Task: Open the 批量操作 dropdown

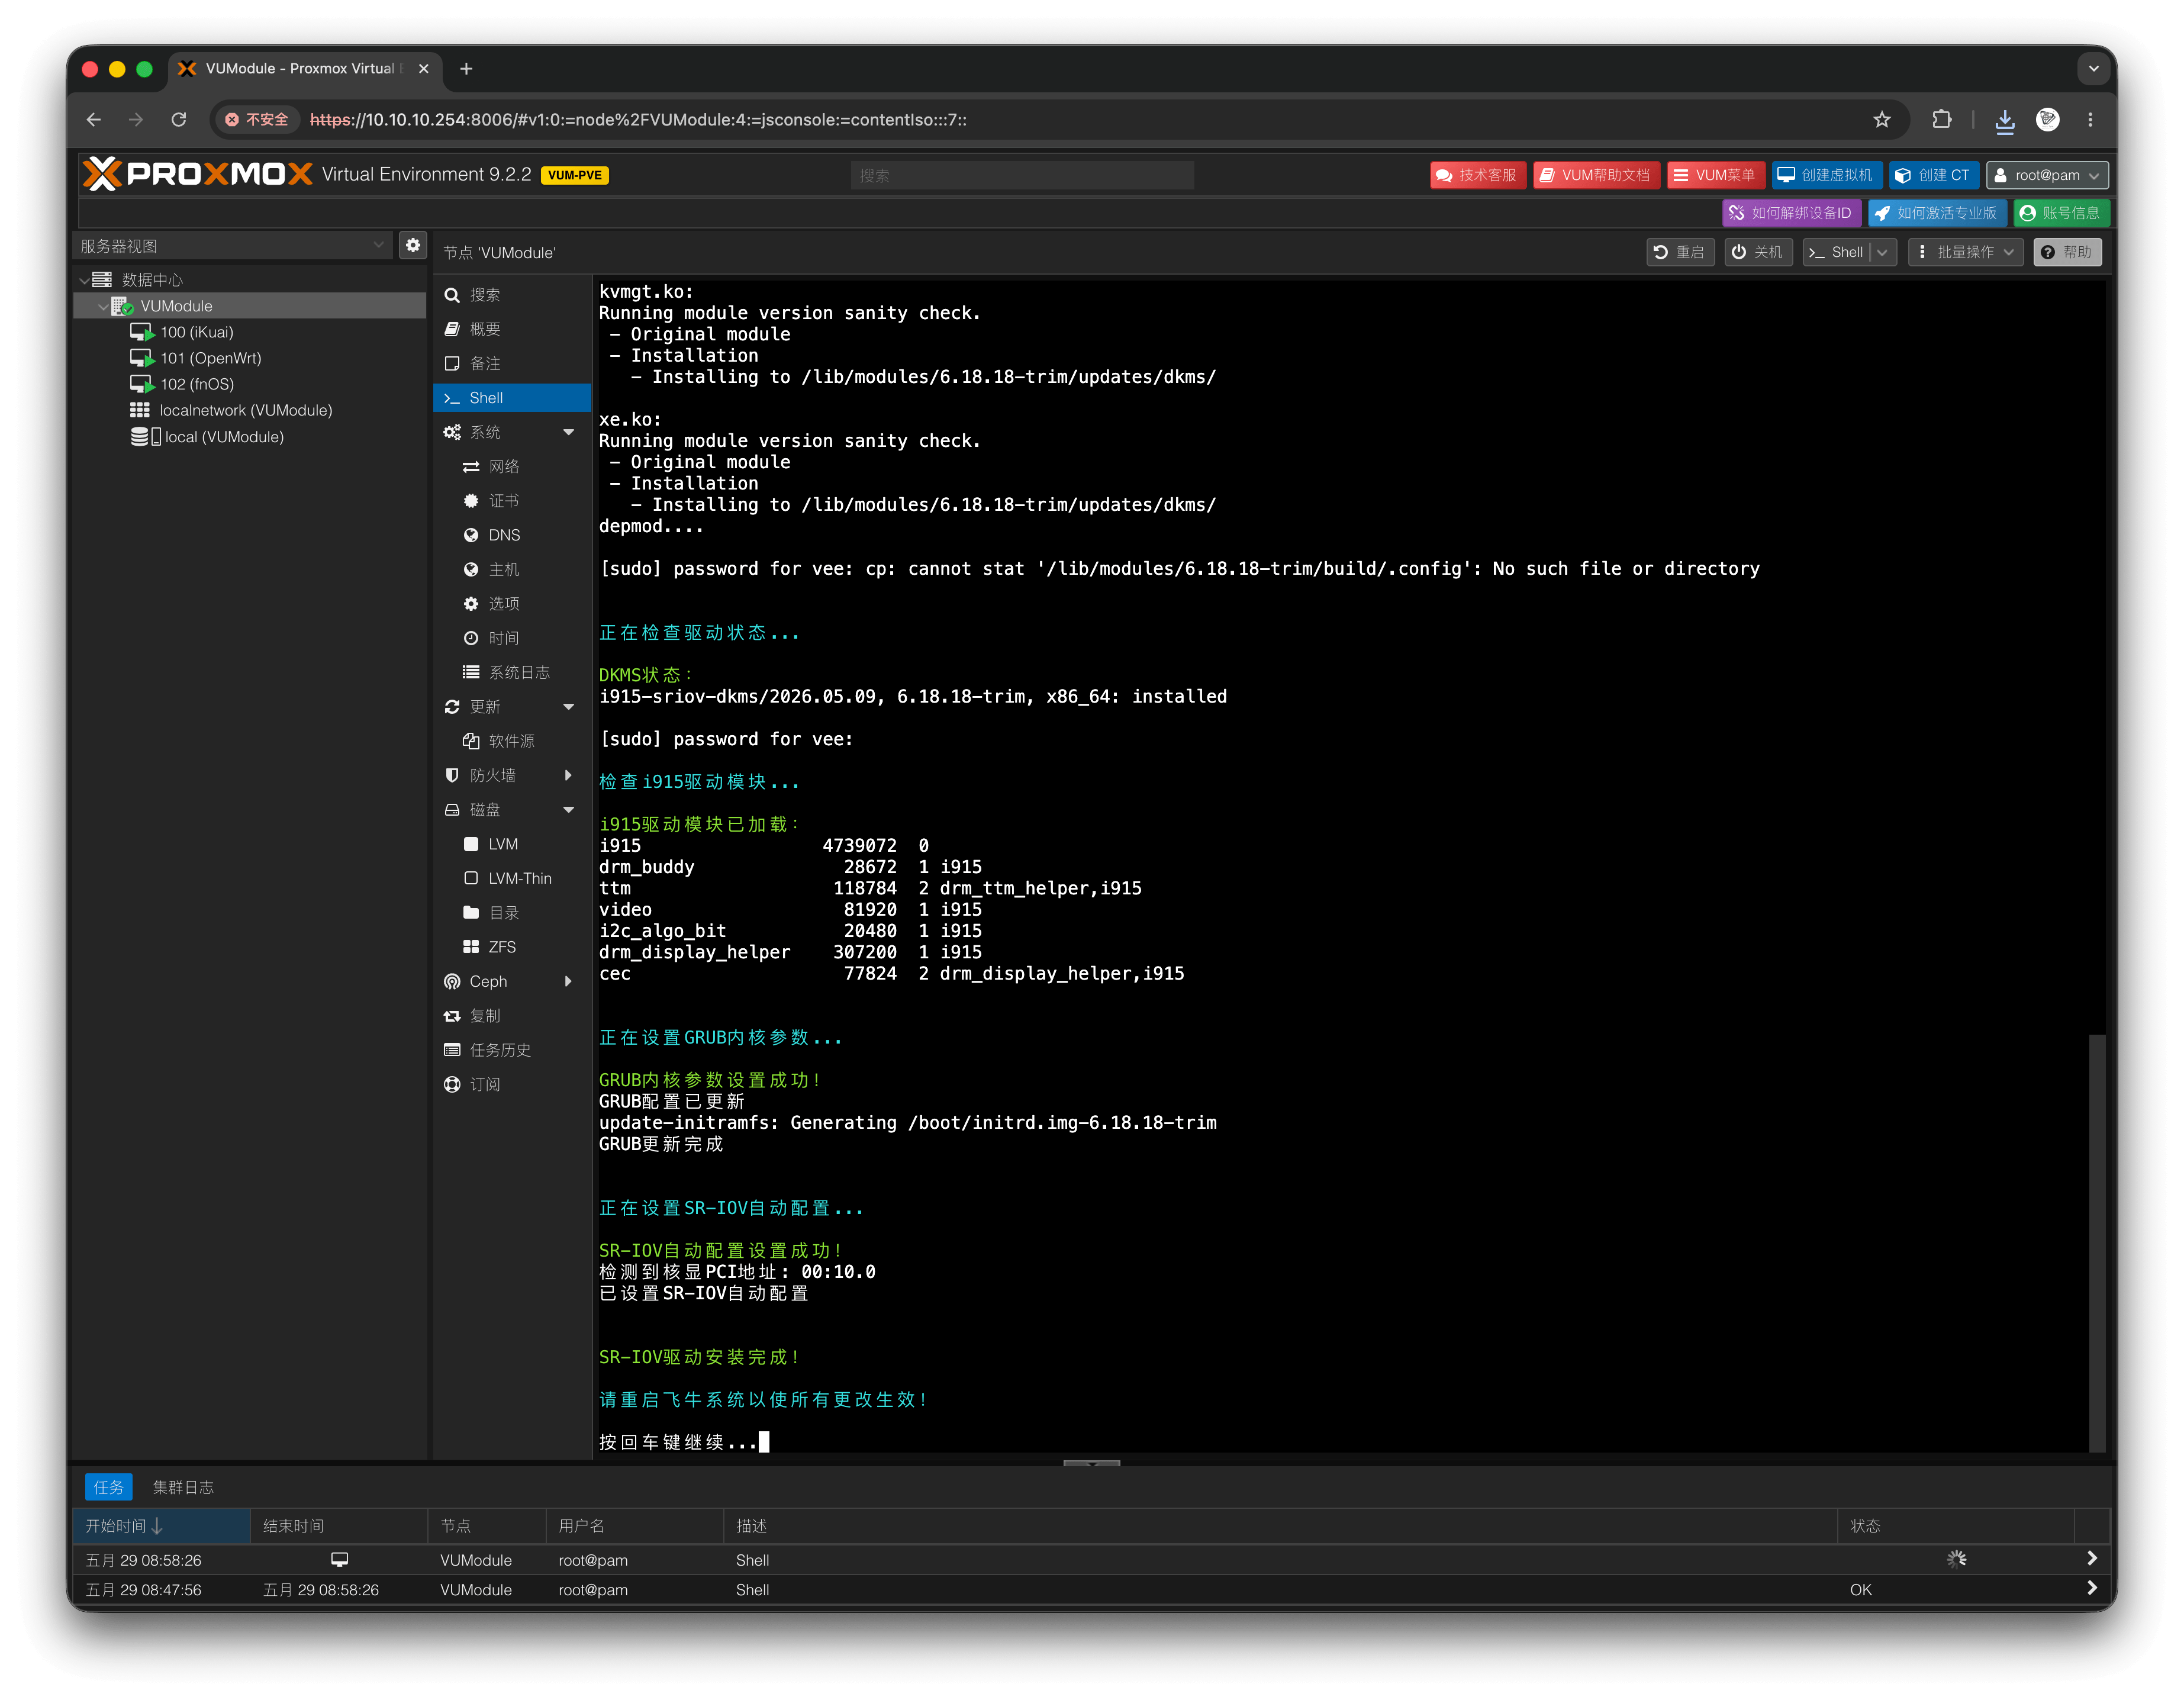Action: click(1965, 252)
